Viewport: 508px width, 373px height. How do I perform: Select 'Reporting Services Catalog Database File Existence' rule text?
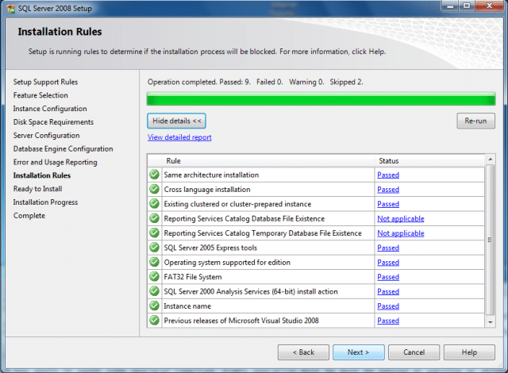244,218
